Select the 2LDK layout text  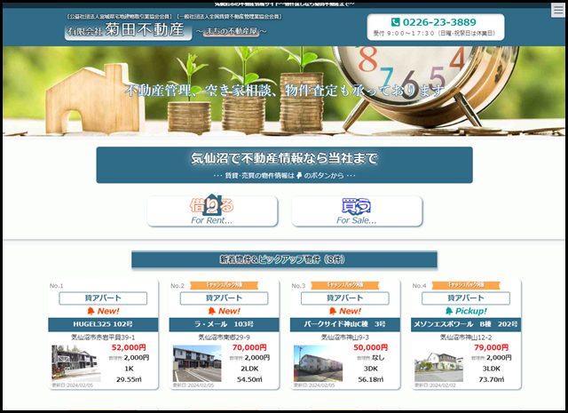(x=249, y=369)
